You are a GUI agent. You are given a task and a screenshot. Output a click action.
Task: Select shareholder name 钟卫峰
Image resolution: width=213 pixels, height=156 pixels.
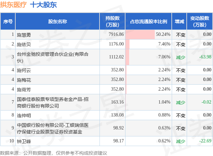click(x=24, y=141)
